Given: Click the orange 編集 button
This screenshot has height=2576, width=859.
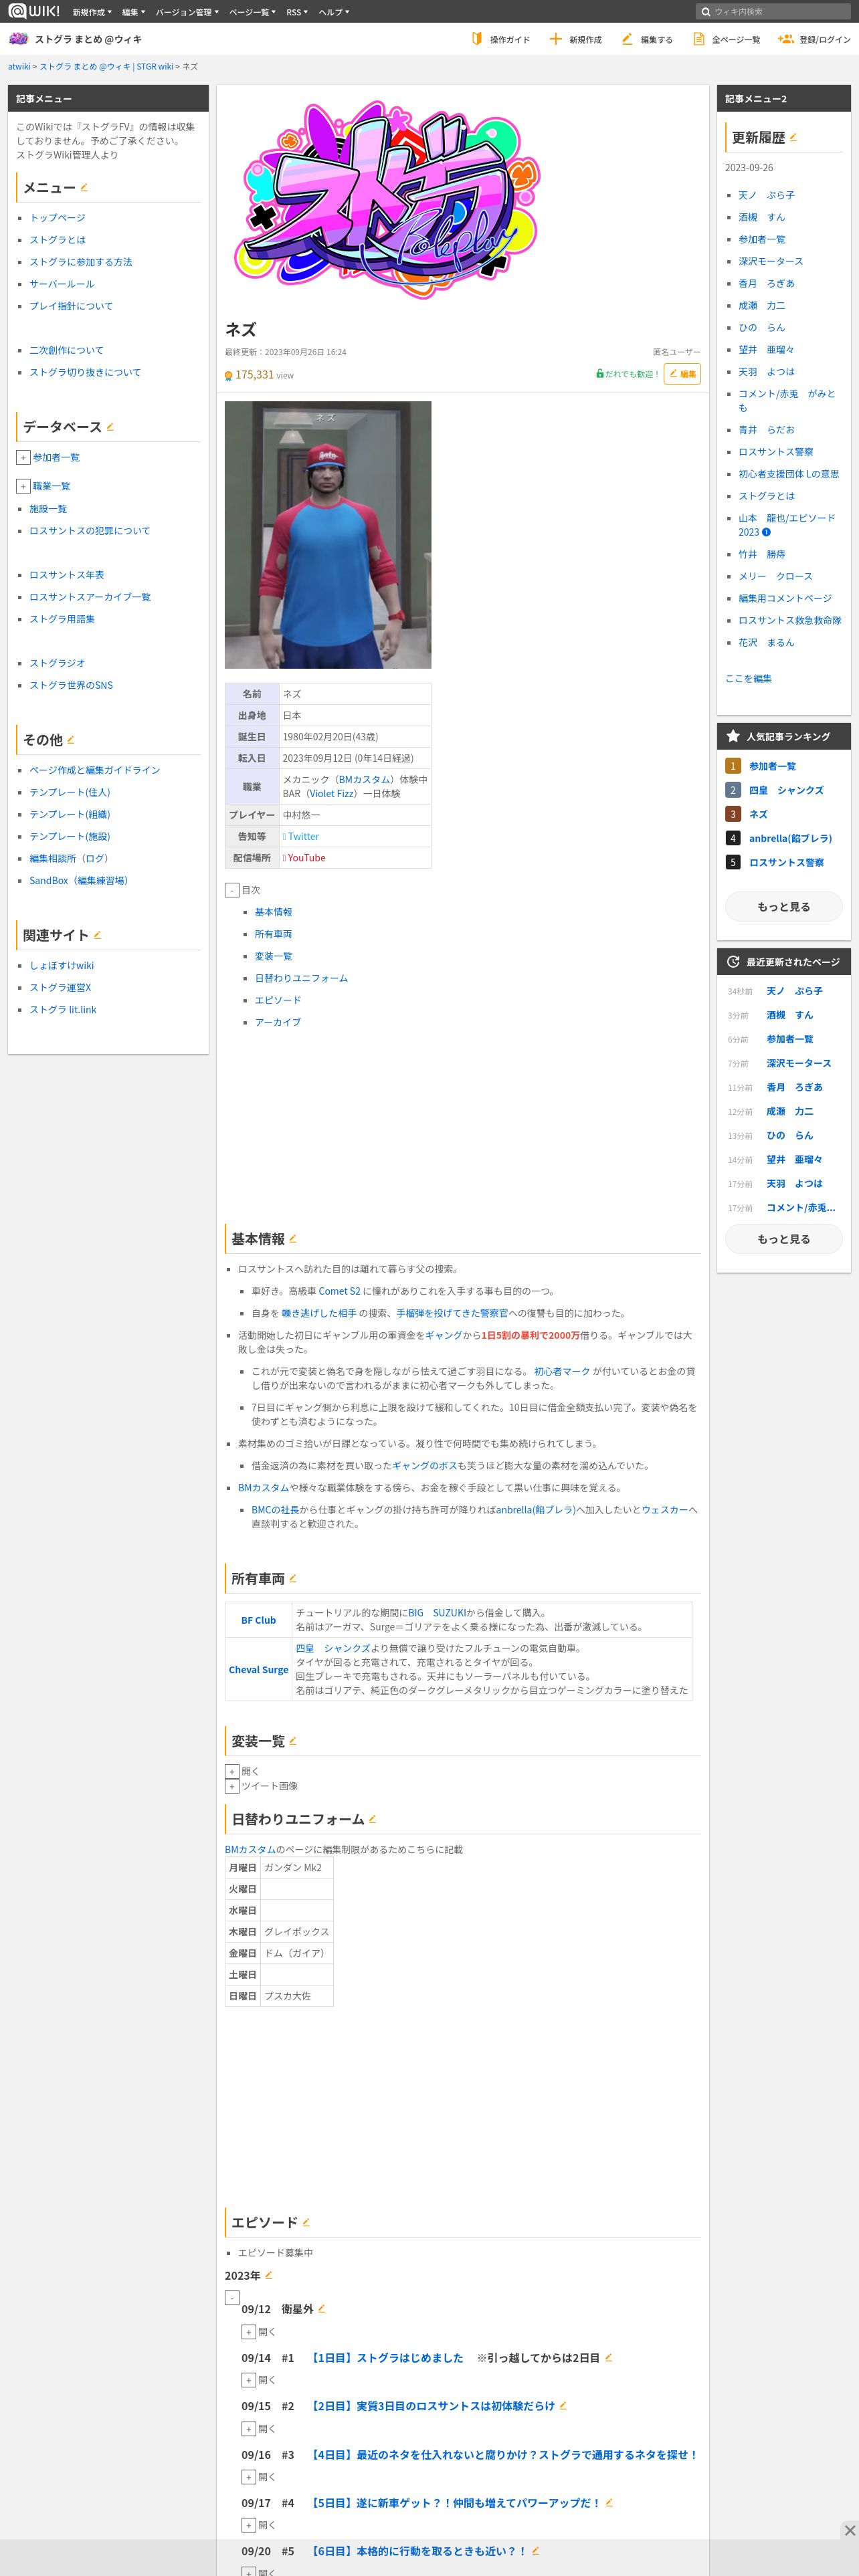Looking at the screenshot, I should click(x=682, y=374).
